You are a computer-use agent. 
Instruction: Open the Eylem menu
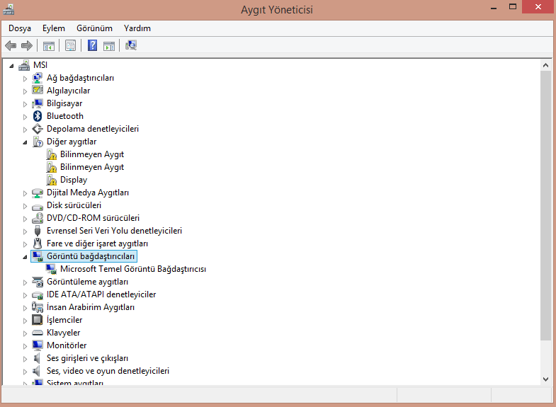coord(54,28)
